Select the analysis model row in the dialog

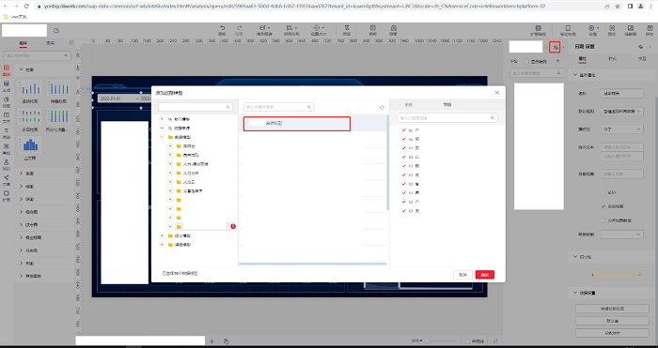pyautogui.click(x=297, y=124)
